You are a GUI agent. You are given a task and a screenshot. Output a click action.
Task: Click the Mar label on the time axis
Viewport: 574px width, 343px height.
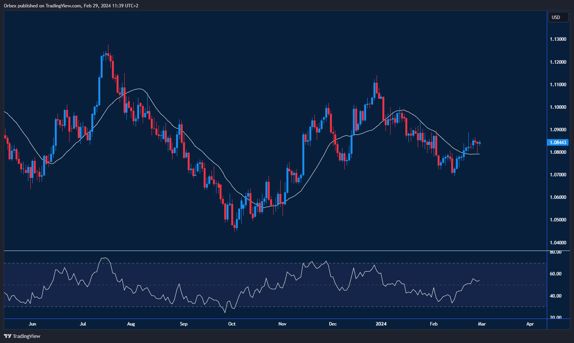click(482, 324)
